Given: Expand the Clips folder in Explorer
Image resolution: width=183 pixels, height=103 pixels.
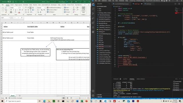Looking at the screenshot, I should [100, 9].
